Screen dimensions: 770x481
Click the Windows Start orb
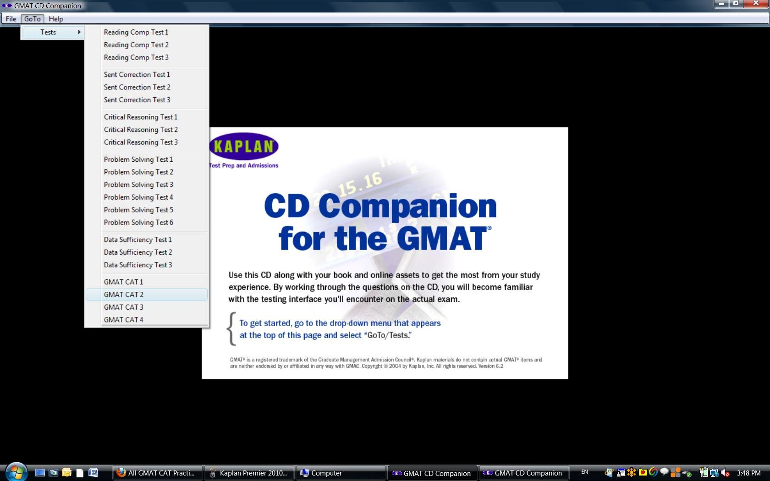point(16,472)
